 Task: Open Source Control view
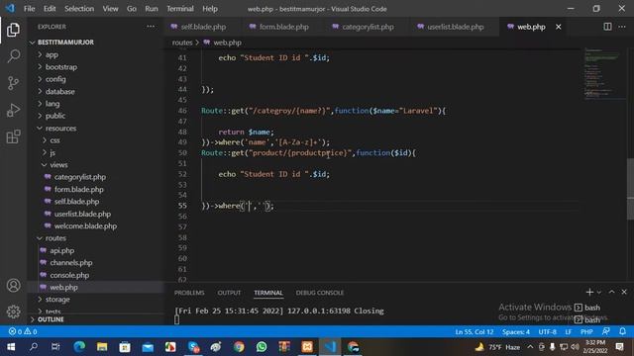[x=13, y=83]
